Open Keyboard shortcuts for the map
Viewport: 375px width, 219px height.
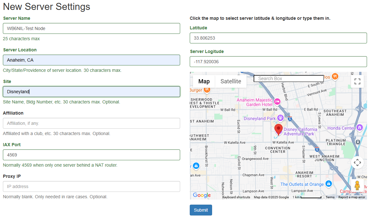coord(236,197)
